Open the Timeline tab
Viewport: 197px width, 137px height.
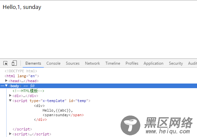113,63
